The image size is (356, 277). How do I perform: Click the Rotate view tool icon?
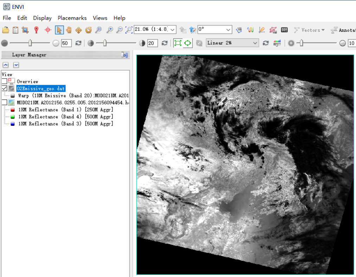click(x=89, y=30)
